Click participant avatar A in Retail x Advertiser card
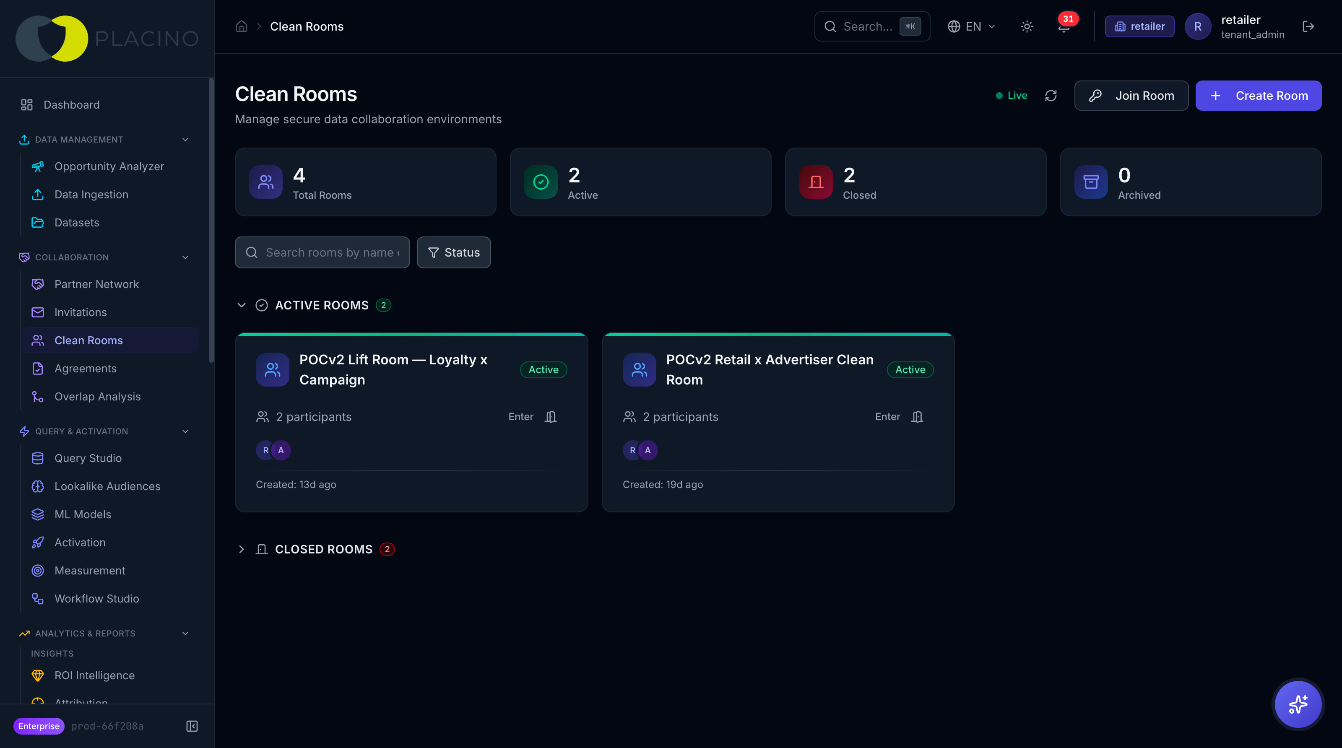1342x748 pixels. [648, 450]
